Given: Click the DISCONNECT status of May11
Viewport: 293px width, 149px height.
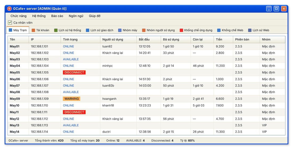Looking at the screenshot, I should [x=74, y=112].
